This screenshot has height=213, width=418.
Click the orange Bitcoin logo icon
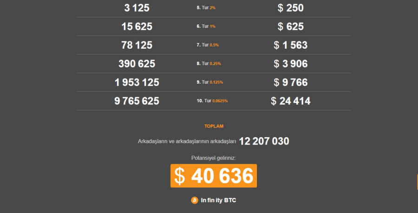(x=195, y=200)
